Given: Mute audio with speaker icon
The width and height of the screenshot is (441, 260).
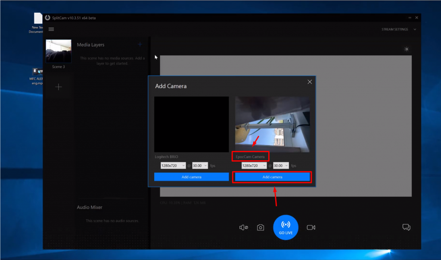Looking at the screenshot, I should [x=244, y=227].
